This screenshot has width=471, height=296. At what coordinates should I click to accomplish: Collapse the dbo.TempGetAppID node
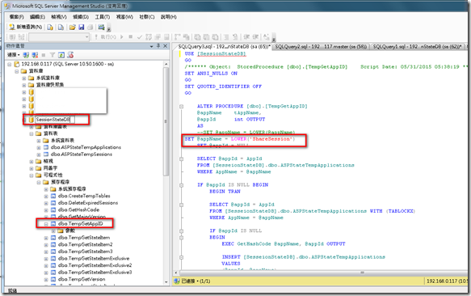pos(46,224)
